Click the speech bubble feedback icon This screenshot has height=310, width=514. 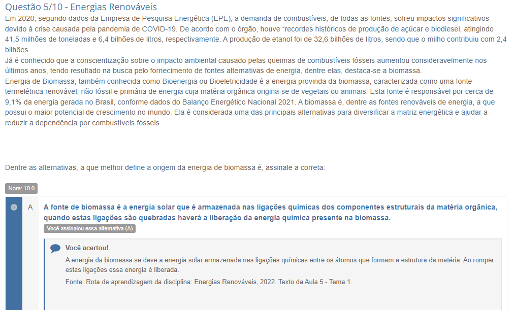55,248
